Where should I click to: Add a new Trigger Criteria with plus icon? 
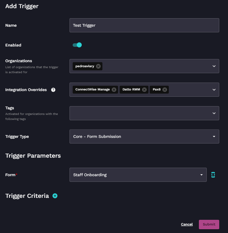coord(55,196)
